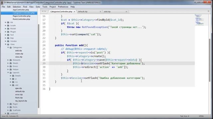The image size is (213, 119).
Task: Expand the Lib folder
Action: point(6,22)
